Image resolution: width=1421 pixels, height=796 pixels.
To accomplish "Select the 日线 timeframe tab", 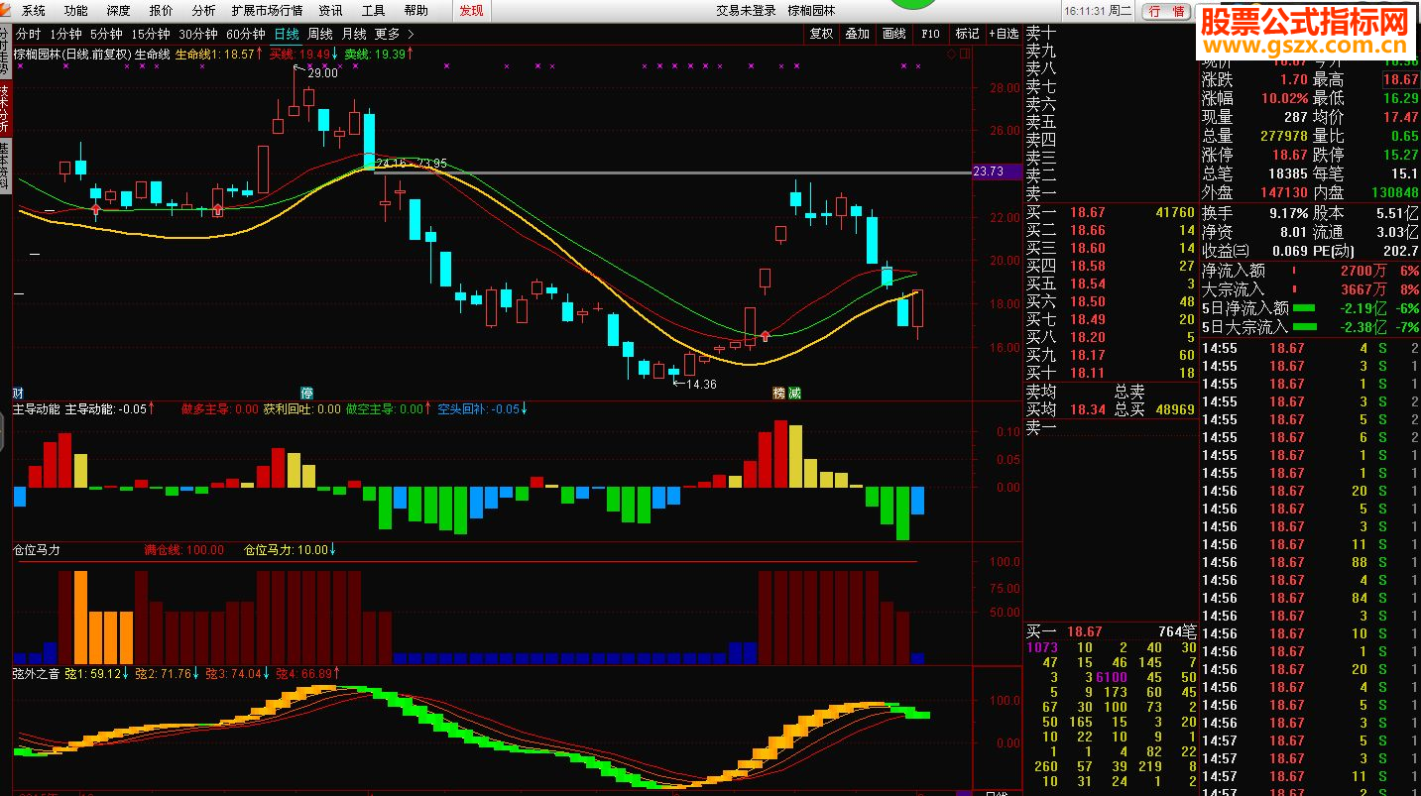I will click(x=287, y=34).
